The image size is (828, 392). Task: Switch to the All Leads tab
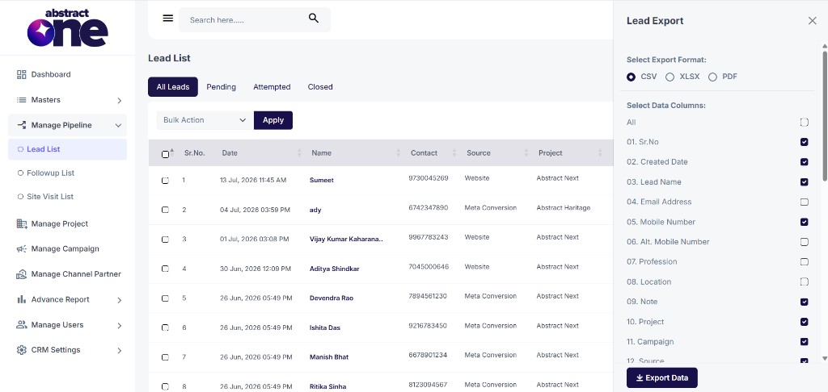coord(173,87)
